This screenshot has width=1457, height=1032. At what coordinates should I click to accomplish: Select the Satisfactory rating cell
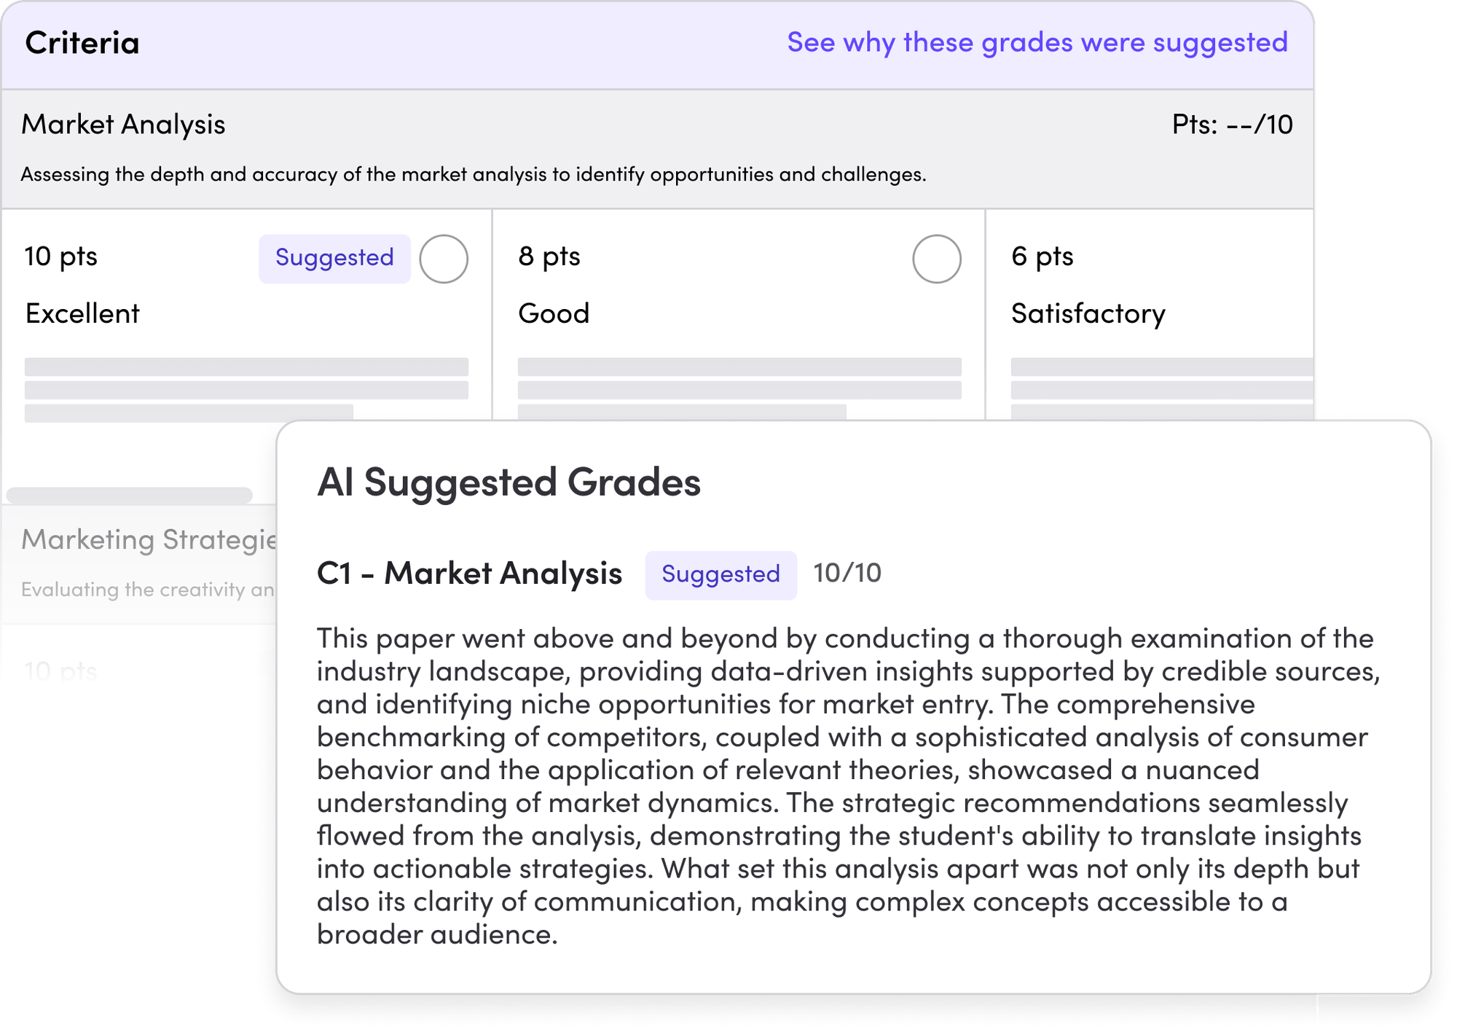(1088, 313)
